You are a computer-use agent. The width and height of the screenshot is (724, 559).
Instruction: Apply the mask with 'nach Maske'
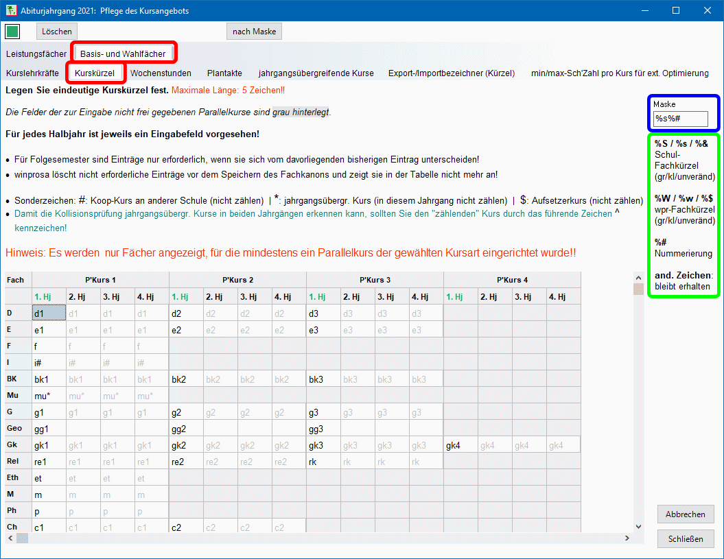254,32
